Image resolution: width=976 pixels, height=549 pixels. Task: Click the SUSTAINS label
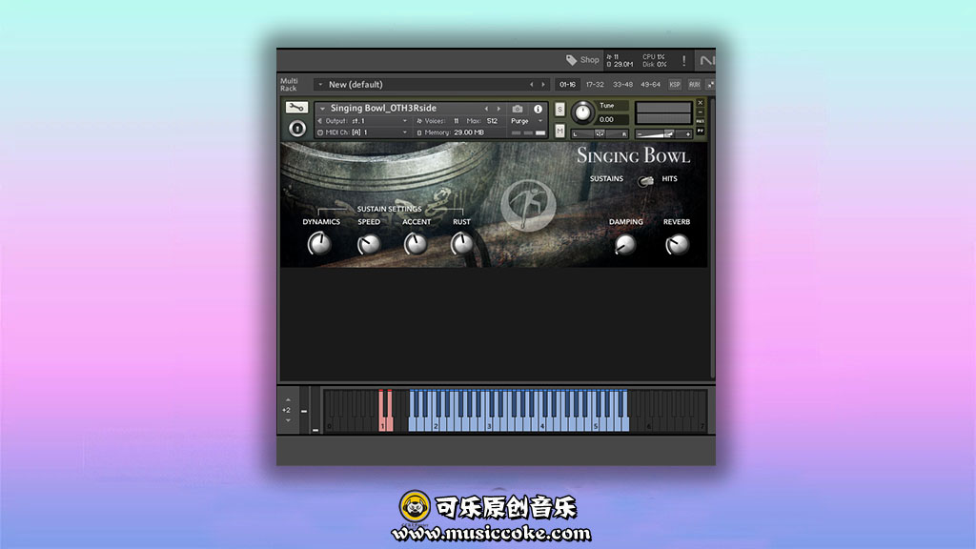(606, 178)
